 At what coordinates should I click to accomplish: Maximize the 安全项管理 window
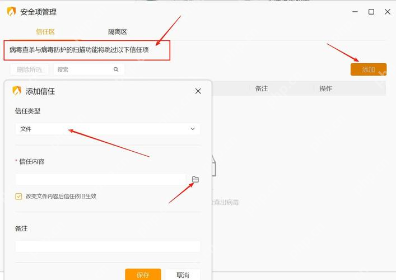[x=371, y=12]
